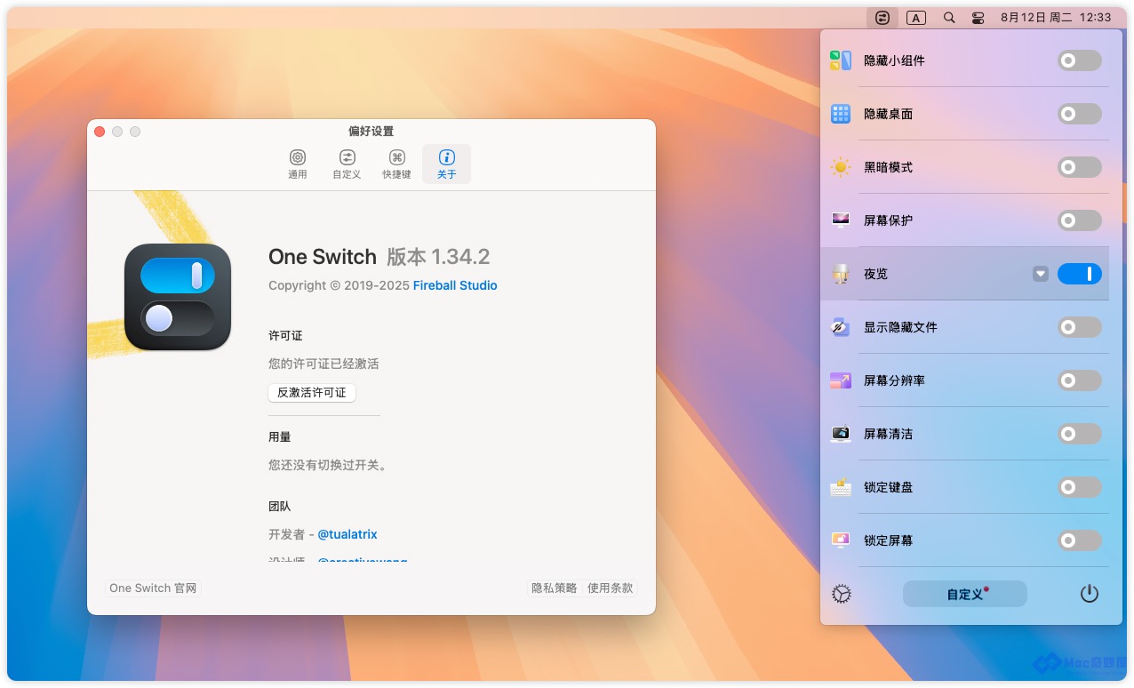The image size is (1134, 688).
Task: Click the 显示隐藏文件 label
Action: coord(900,327)
